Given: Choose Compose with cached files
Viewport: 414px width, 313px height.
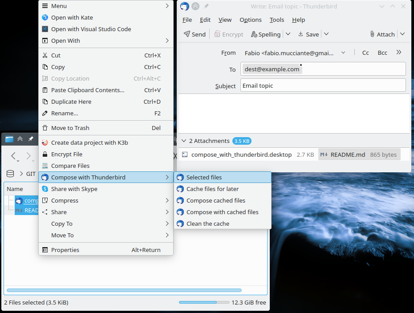Looking at the screenshot, I should 223,212.
